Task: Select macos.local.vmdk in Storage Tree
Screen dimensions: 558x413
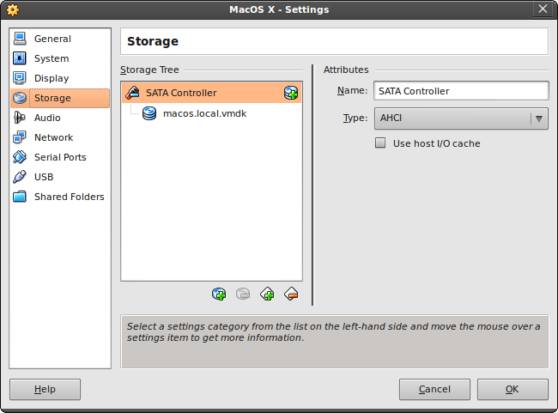Action: click(x=204, y=113)
